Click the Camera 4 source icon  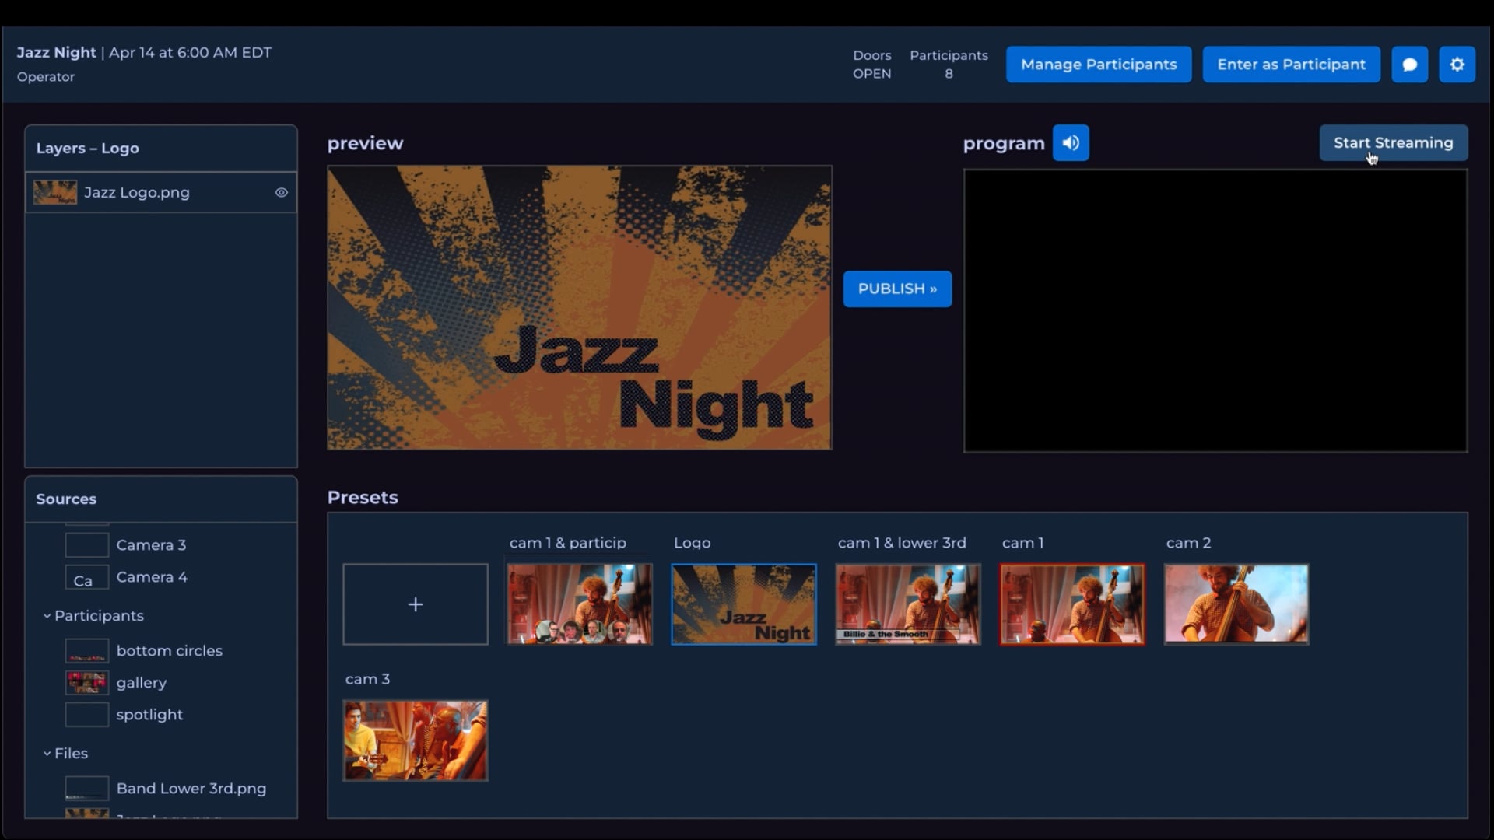point(86,578)
